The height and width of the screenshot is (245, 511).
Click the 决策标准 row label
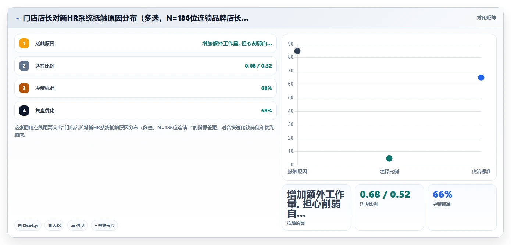[45, 88]
